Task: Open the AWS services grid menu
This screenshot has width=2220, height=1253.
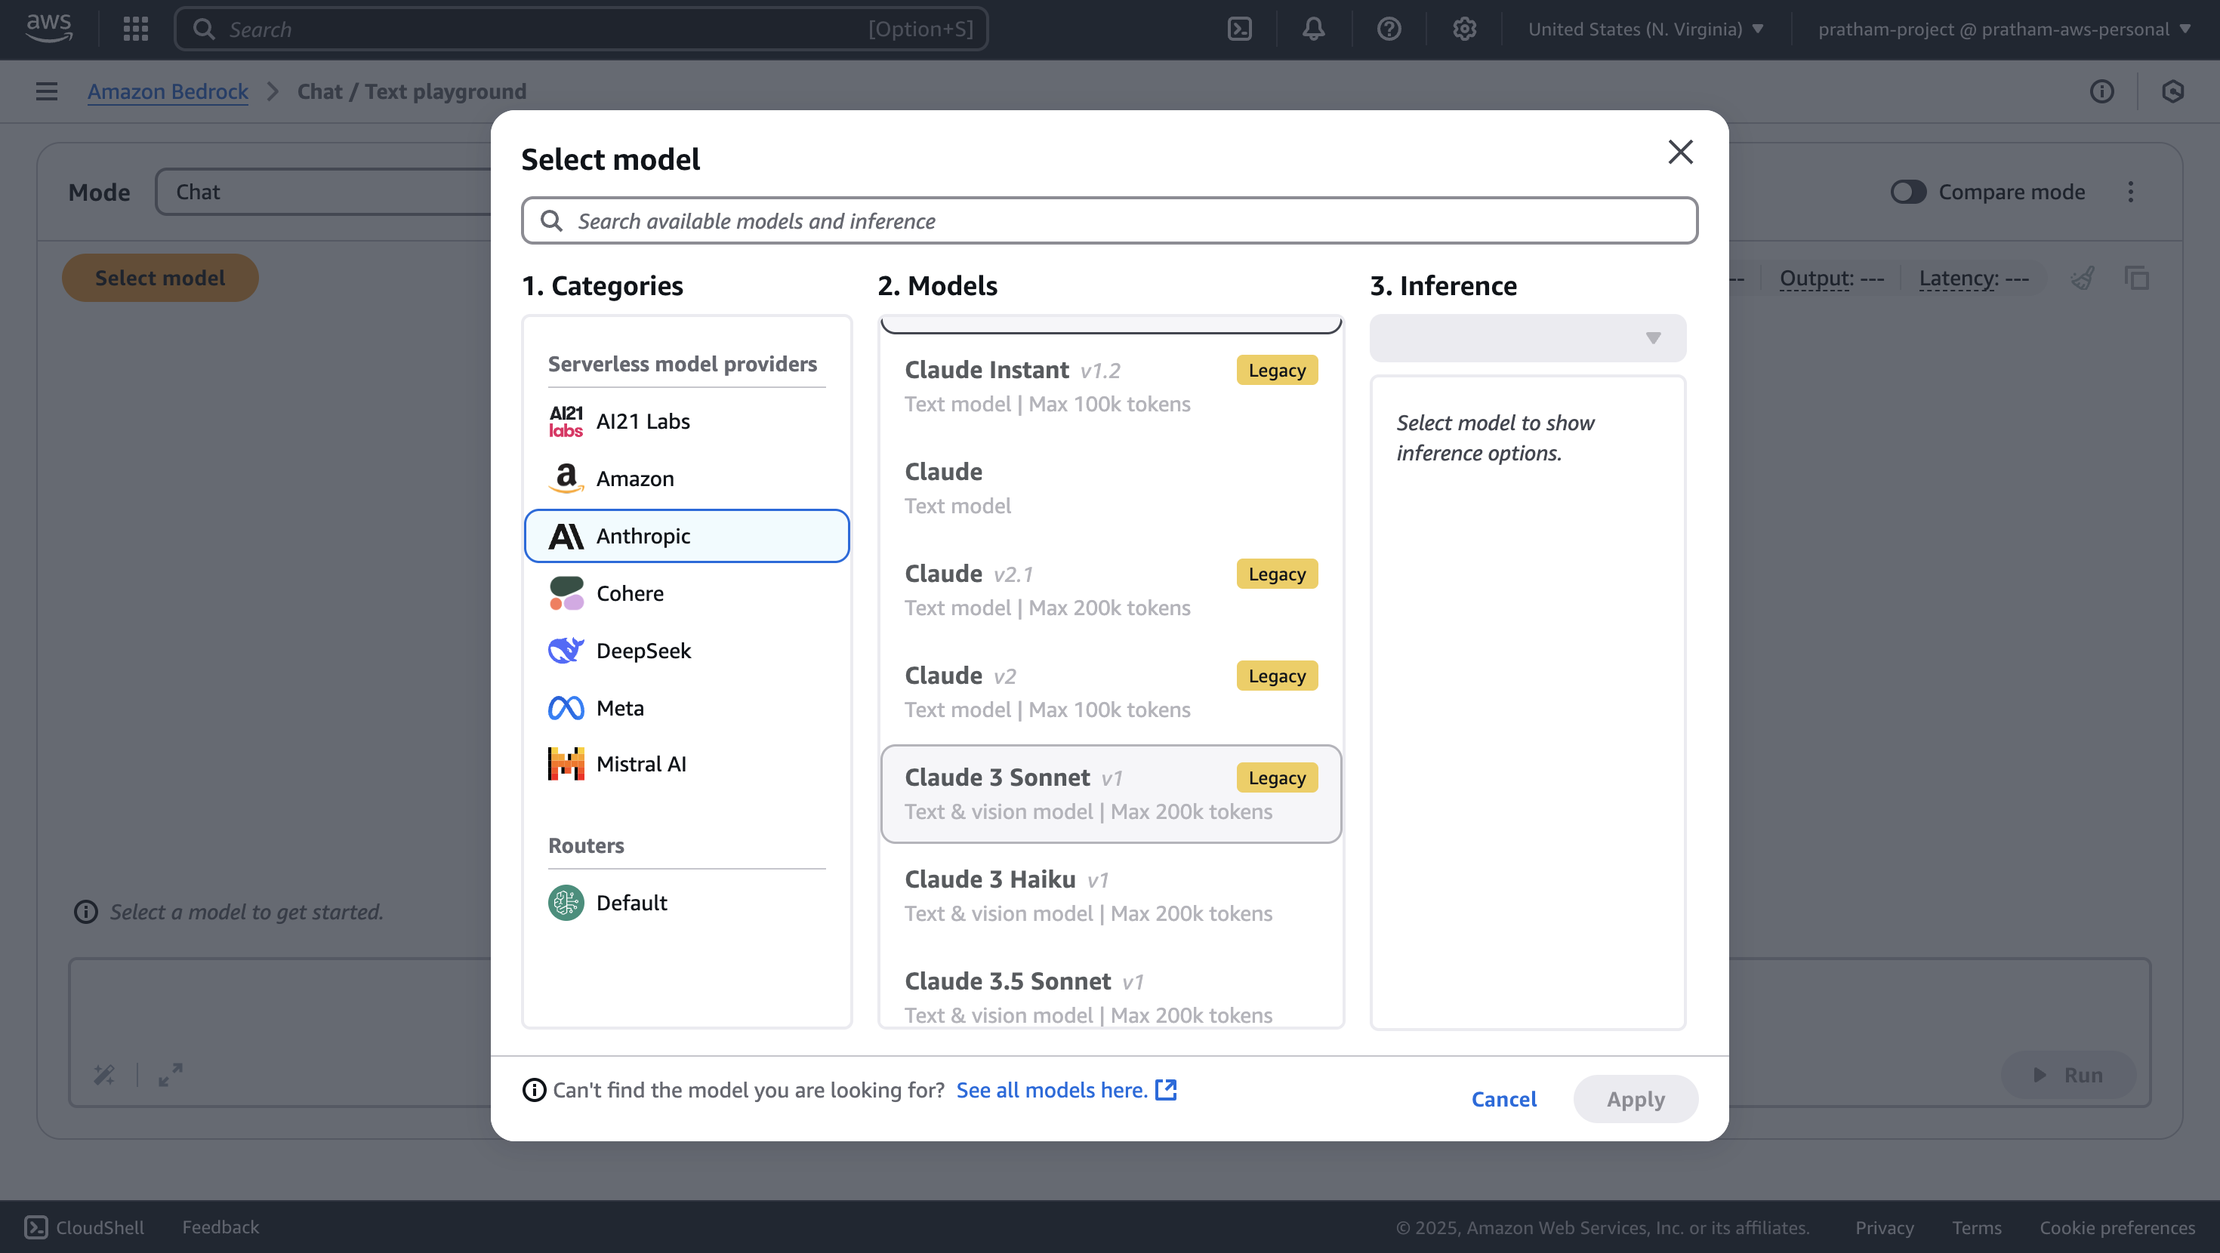Action: pos(135,29)
